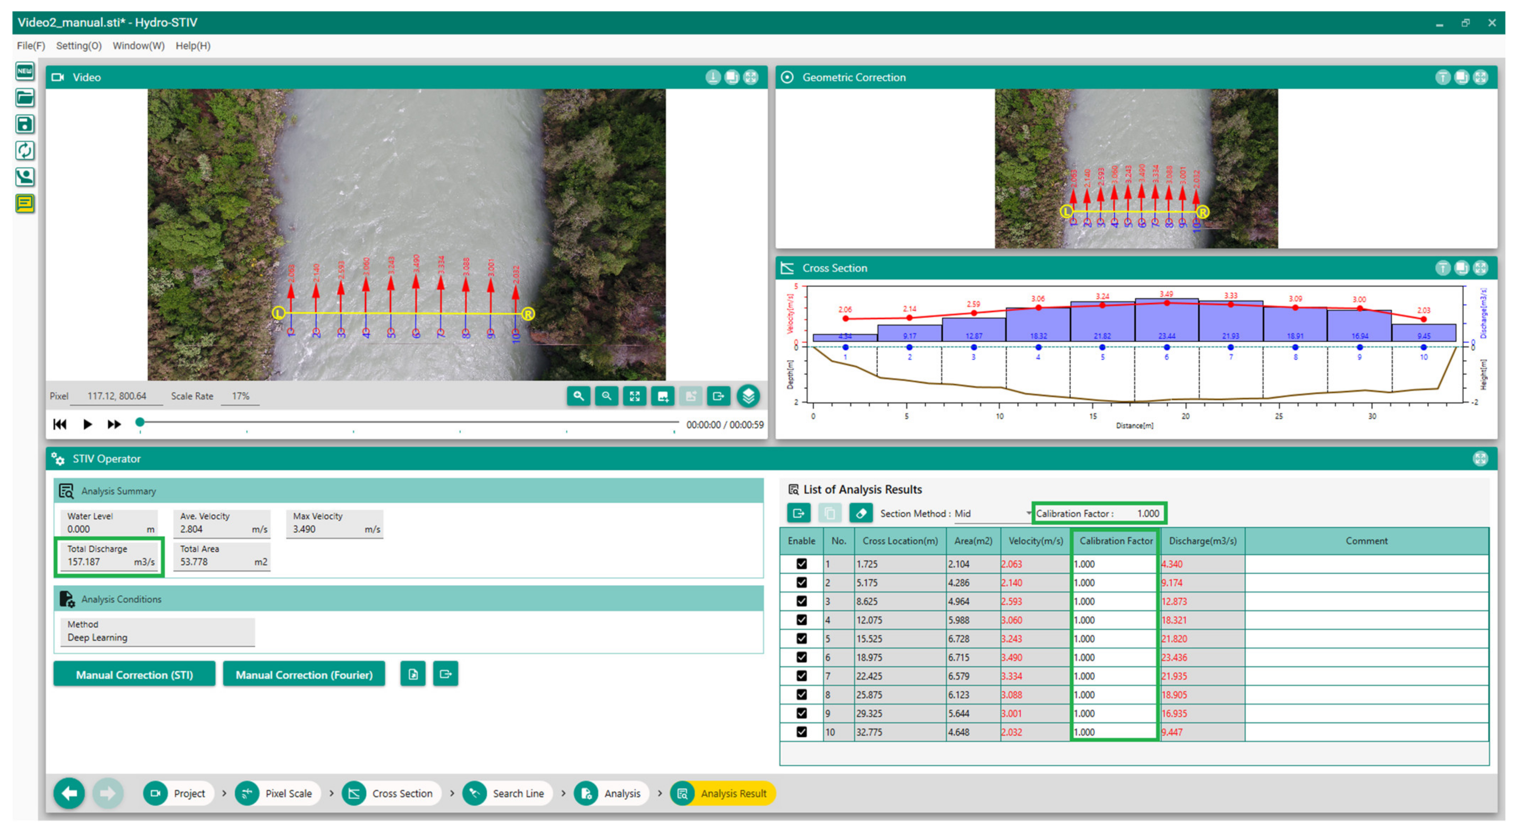This screenshot has width=1516, height=830.
Task: Click export icon beside Section Method
Action: coord(798,513)
